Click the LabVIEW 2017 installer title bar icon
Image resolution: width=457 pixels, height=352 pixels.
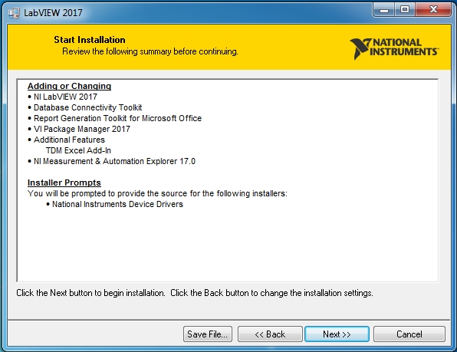coord(13,13)
